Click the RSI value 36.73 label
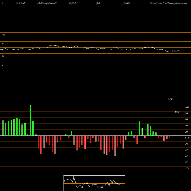Viewport: 191px width, 191px height. pos(176,51)
